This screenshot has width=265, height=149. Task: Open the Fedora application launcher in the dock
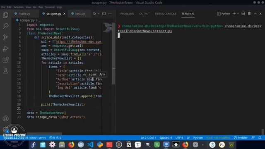tap(33, 145)
